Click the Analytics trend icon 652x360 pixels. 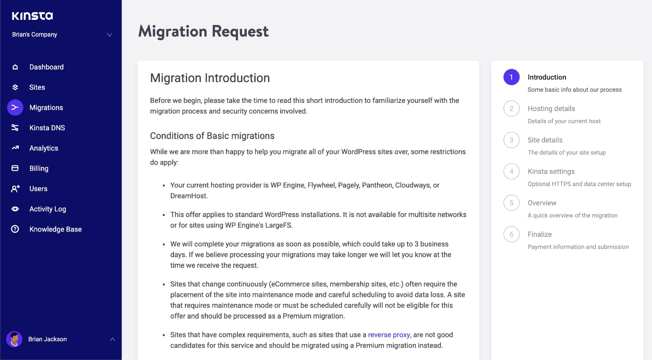tap(15, 148)
